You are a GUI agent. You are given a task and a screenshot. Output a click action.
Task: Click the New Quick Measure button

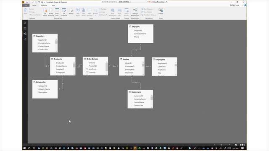[x=149, y=15]
